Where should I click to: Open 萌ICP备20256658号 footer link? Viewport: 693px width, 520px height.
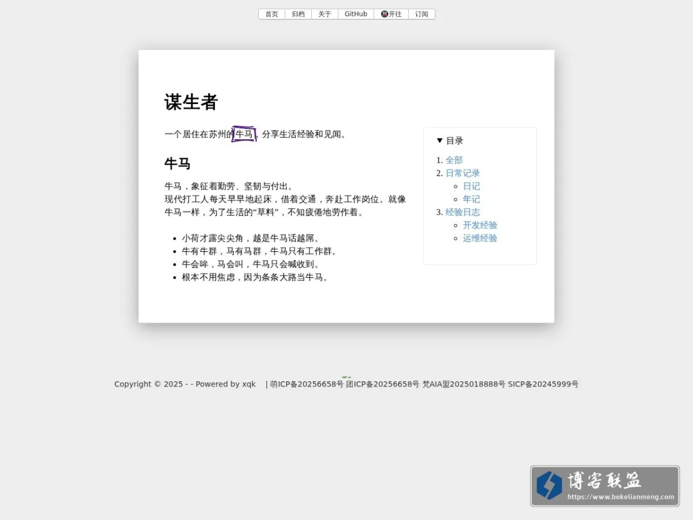point(307,384)
